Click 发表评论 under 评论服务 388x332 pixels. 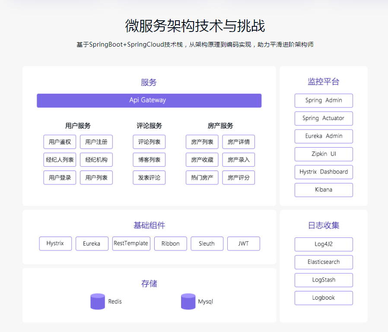(x=149, y=177)
